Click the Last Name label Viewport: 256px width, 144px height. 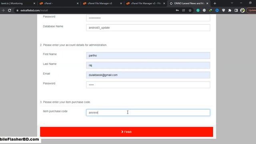pyautogui.click(x=50, y=64)
